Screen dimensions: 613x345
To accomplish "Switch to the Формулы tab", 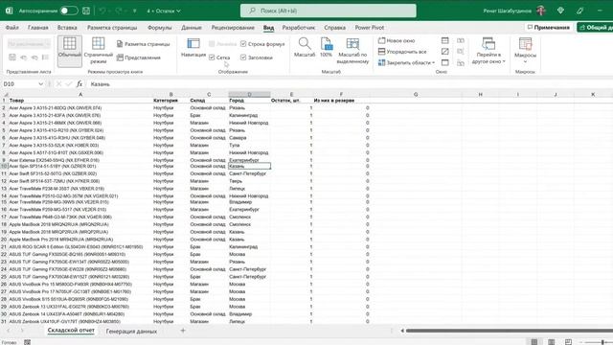I will click(x=160, y=28).
